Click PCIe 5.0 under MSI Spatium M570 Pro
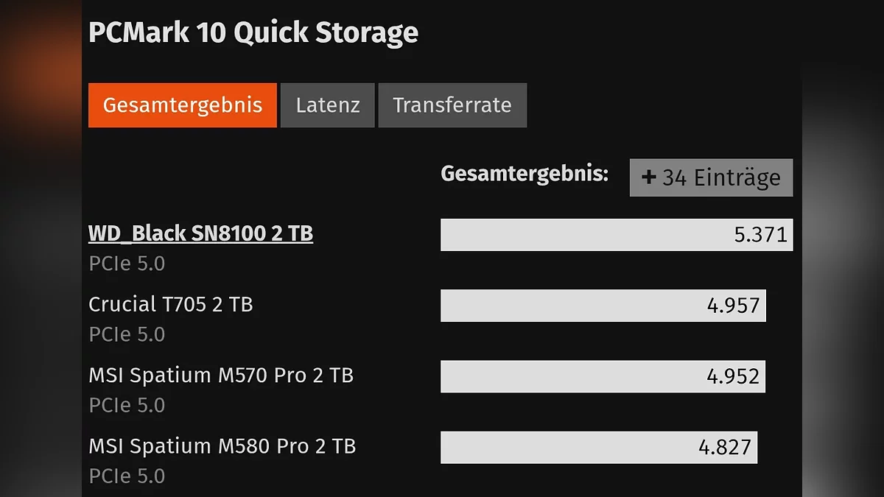This screenshot has width=884, height=497. (x=127, y=405)
